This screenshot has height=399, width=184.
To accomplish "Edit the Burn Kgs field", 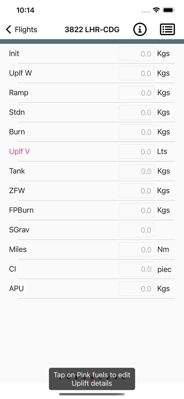I will point(137,132).
